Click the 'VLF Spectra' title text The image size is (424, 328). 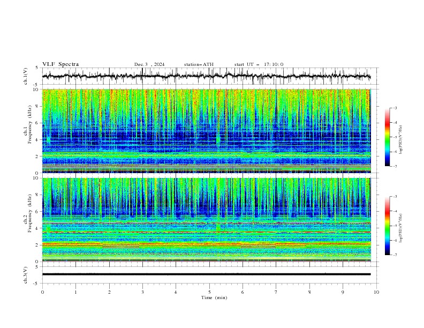point(60,64)
